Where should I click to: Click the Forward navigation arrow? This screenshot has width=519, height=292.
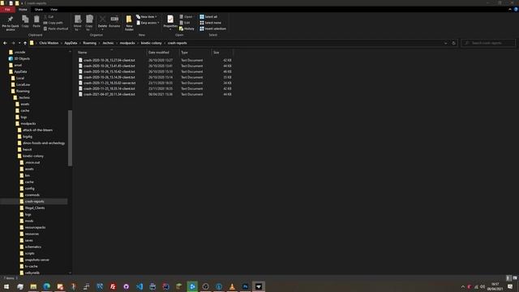point(13,43)
